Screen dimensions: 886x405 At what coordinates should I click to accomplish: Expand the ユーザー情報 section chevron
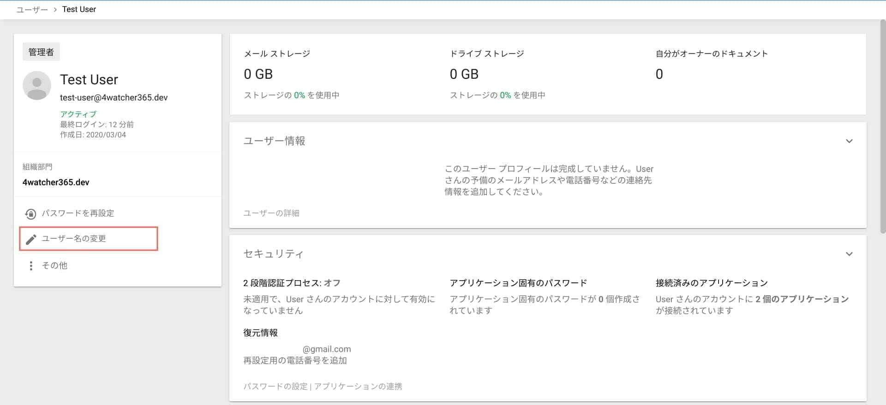point(849,141)
